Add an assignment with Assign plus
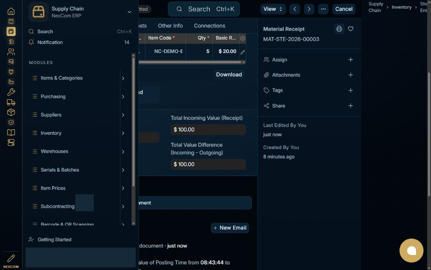 [350, 60]
